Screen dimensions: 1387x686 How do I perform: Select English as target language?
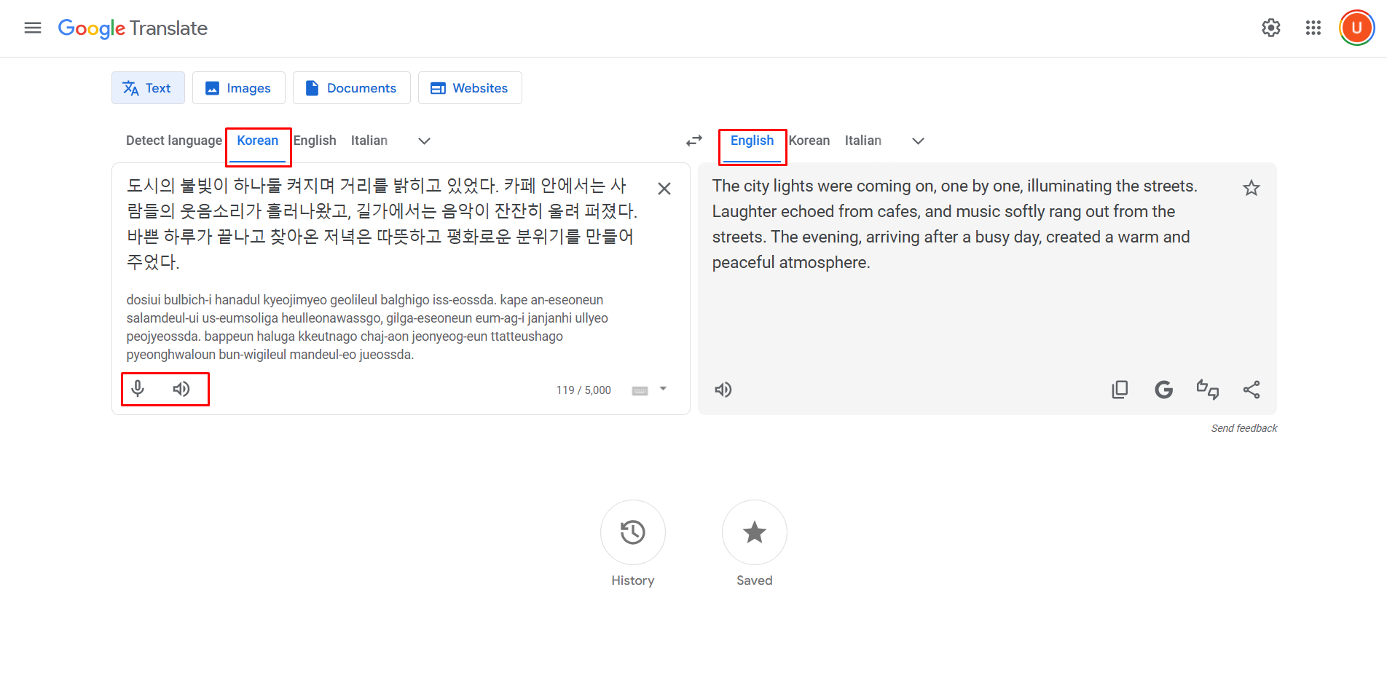[x=753, y=141]
